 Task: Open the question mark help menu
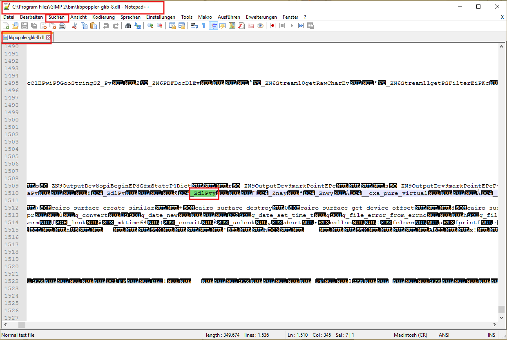(305, 17)
